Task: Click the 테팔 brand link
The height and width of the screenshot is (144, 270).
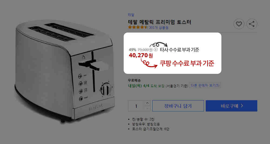Action: (131, 15)
